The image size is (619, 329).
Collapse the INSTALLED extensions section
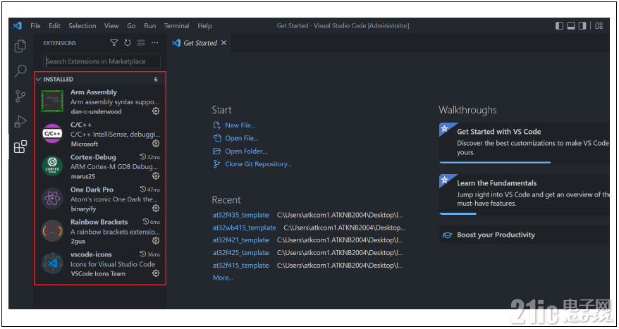click(x=100, y=80)
